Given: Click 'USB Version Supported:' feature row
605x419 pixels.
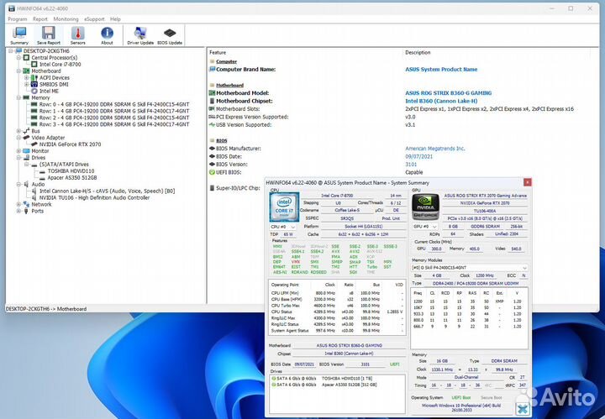Looking at the screenshot, I should [x=244, y=125].
